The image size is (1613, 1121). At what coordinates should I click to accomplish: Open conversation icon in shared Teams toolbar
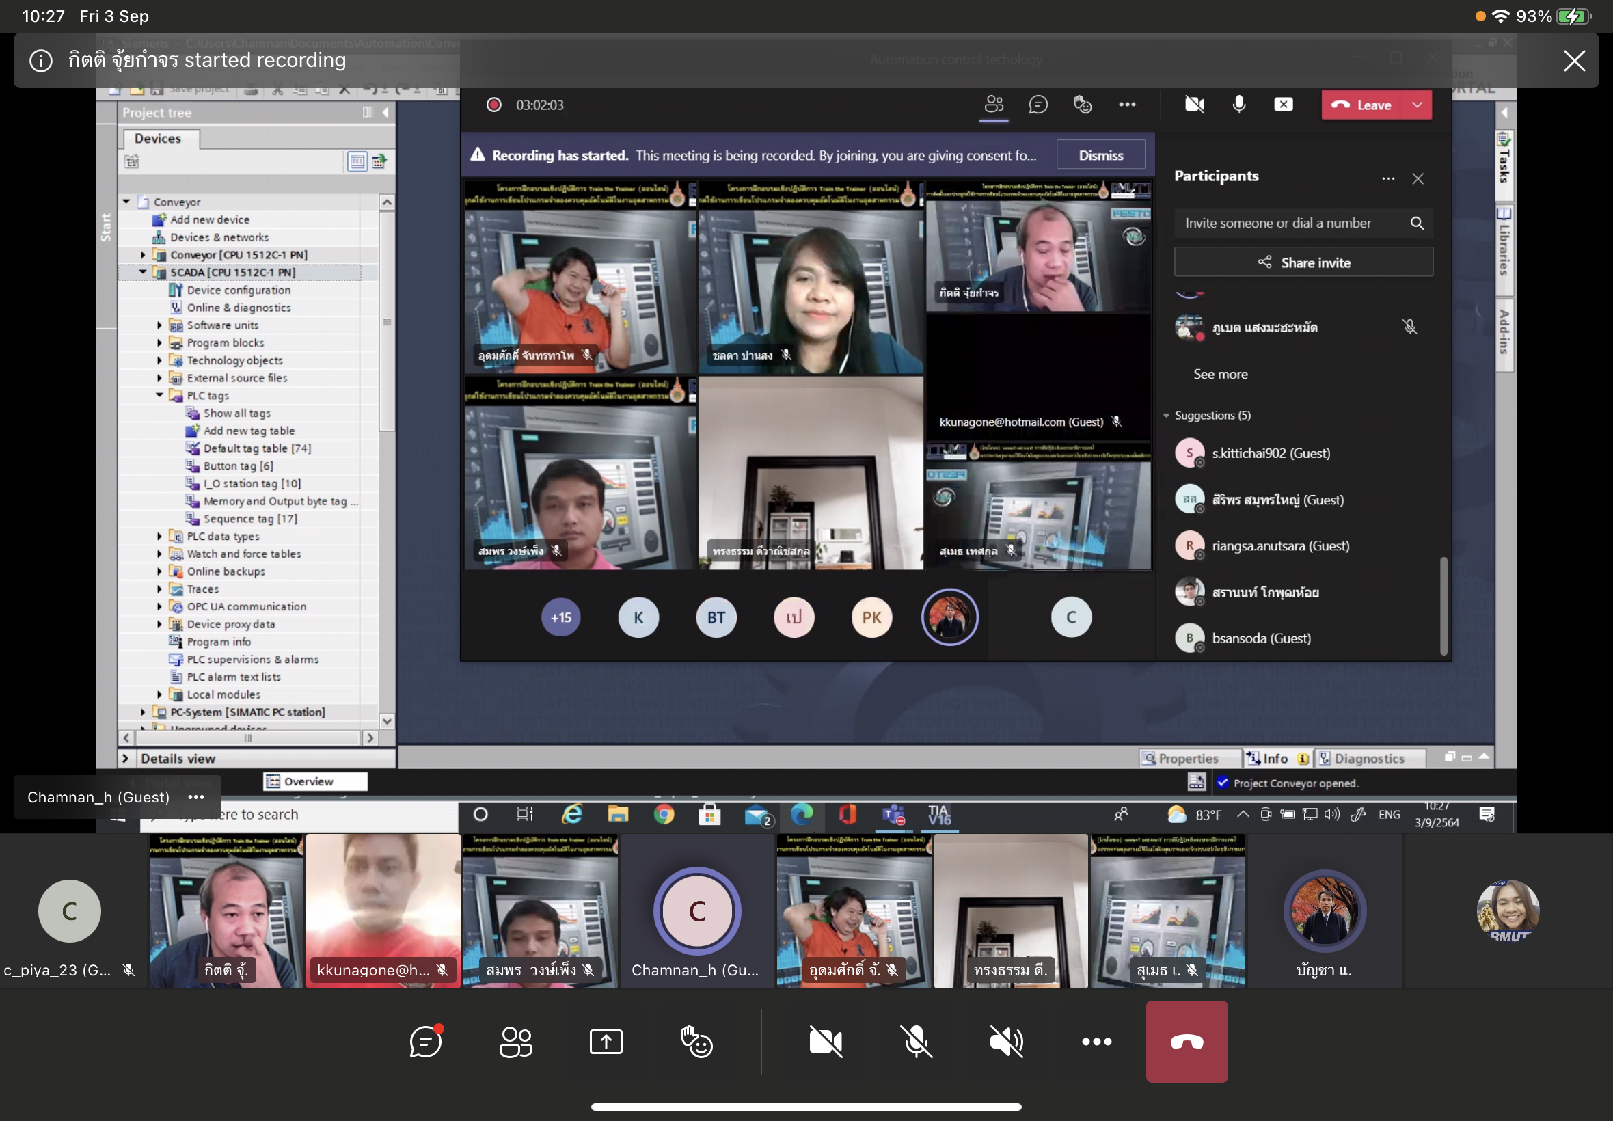pyautogui.click(x=1038, y=105)
